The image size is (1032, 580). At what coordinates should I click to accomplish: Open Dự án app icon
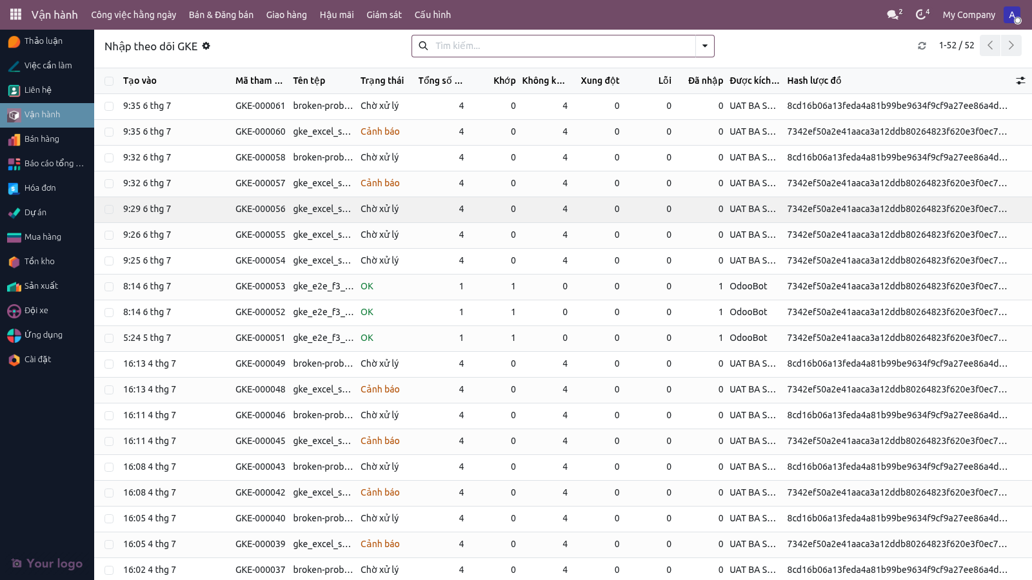coord(14,213)
